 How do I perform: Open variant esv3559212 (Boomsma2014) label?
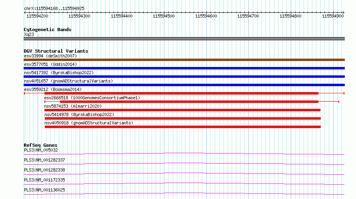pyautogui.click(x=53, y=89)
